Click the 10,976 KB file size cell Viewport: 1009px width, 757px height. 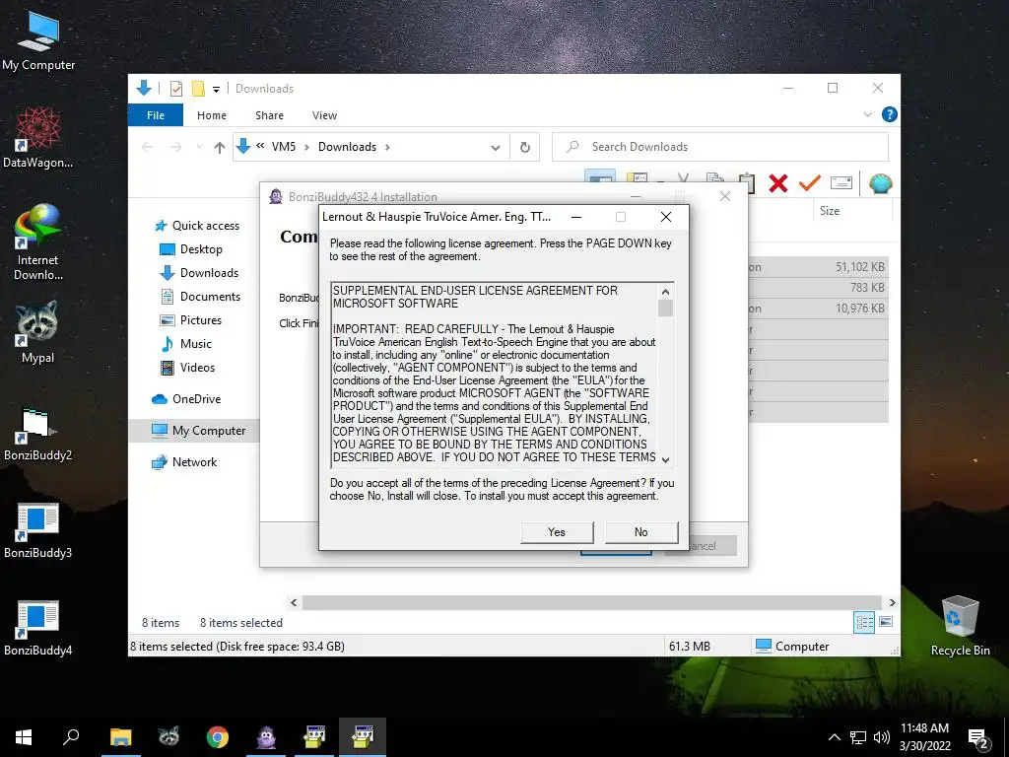[859, 309]
